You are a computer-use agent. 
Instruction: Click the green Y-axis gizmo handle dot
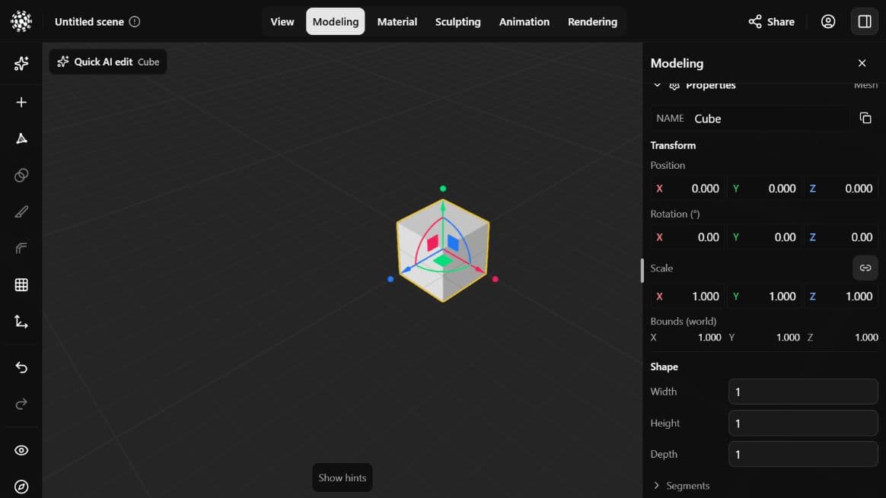443,189
